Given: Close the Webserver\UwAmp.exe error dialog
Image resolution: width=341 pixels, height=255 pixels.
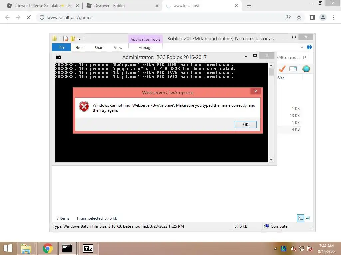Looking at the screenshot, I should pyautogui.click(x=256, y=91).
